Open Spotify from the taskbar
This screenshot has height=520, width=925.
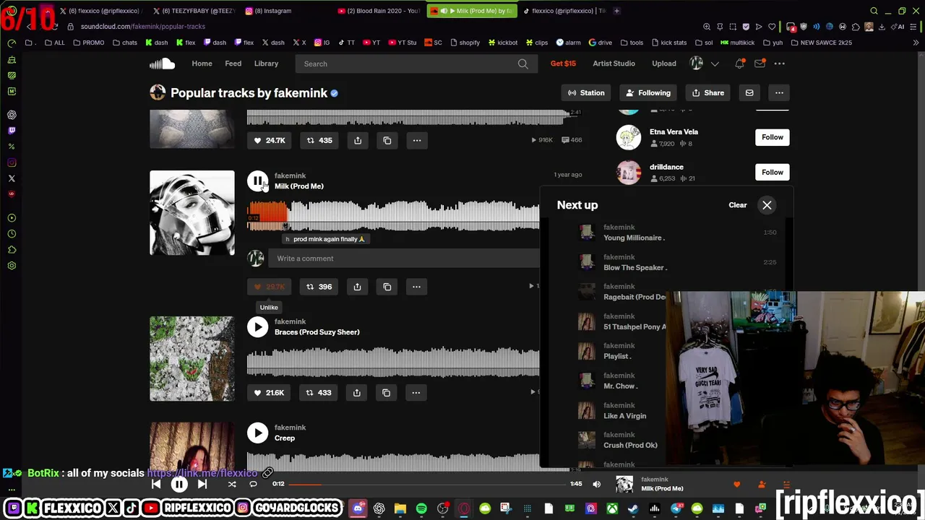(421, 509)
